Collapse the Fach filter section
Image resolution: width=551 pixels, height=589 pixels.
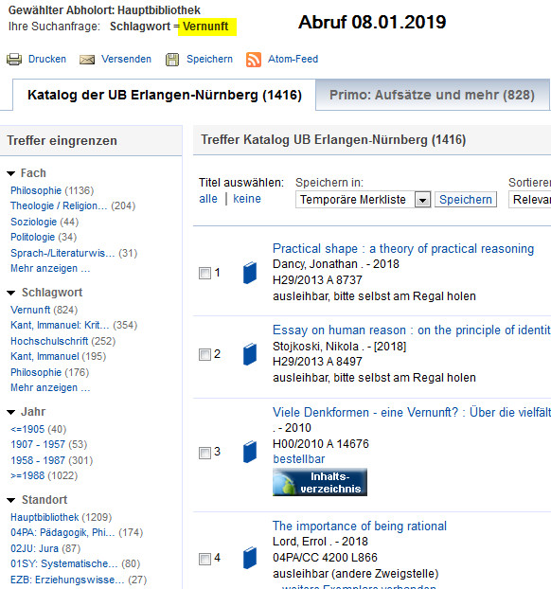click(11, 173)
